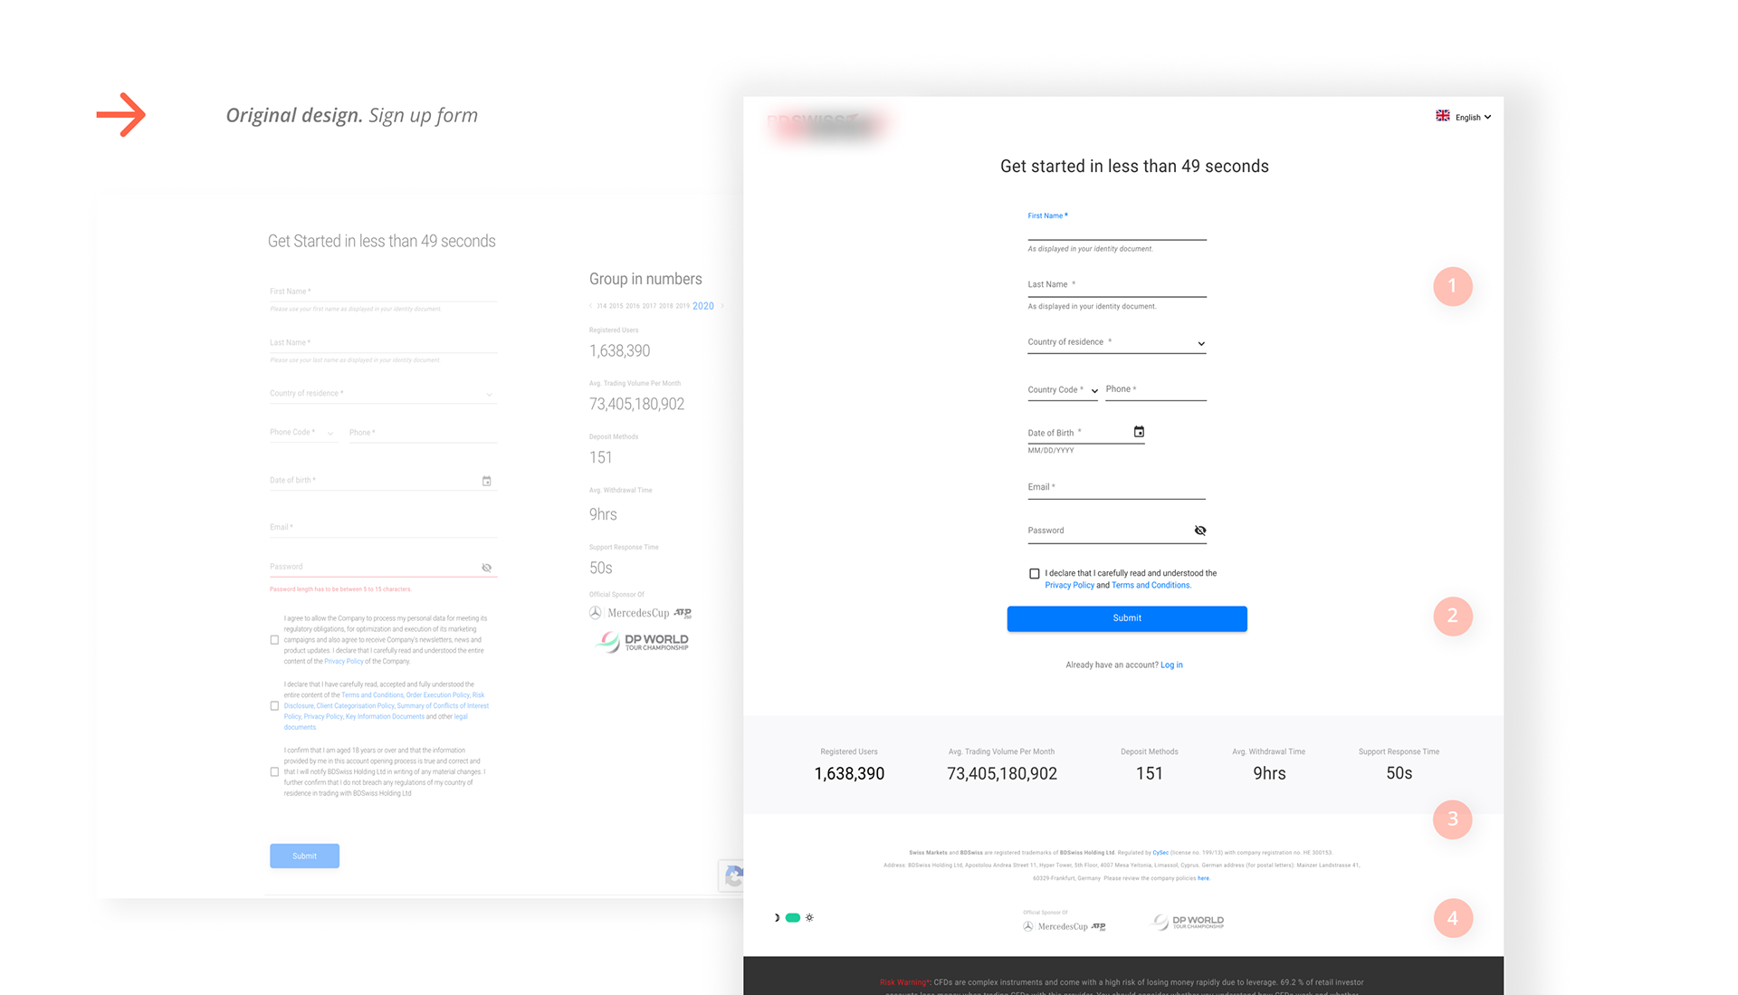Click the sun icon by the theme switch
This screenshot has width=1738, height=995.
point(809,918)
